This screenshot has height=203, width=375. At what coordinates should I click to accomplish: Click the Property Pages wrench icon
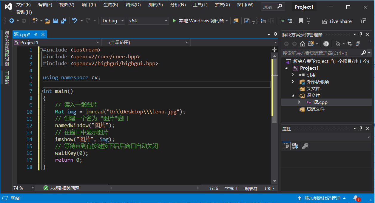[x=305, y=146]
